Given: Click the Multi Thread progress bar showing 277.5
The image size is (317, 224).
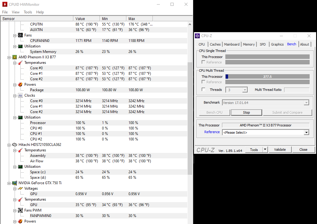Looking at the screenshot, I should [x=267, y=77].
